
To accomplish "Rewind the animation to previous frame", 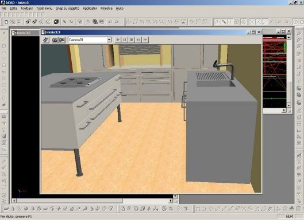I will coord(138,40).
